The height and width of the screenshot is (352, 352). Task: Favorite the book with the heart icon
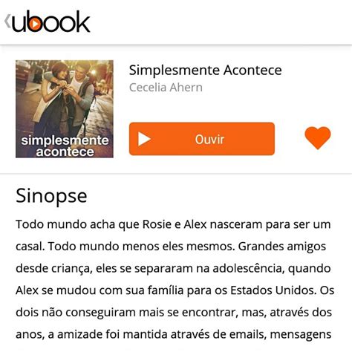pos(318,137)
